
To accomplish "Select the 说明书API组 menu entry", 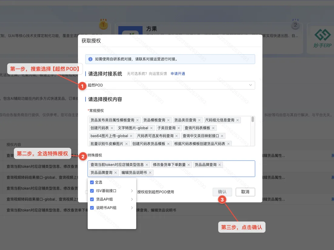I will coord(112,208).
